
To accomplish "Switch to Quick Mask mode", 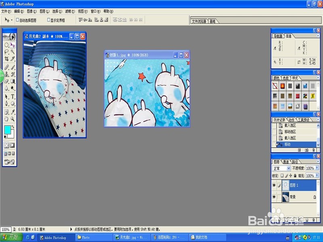I will 13,145.
